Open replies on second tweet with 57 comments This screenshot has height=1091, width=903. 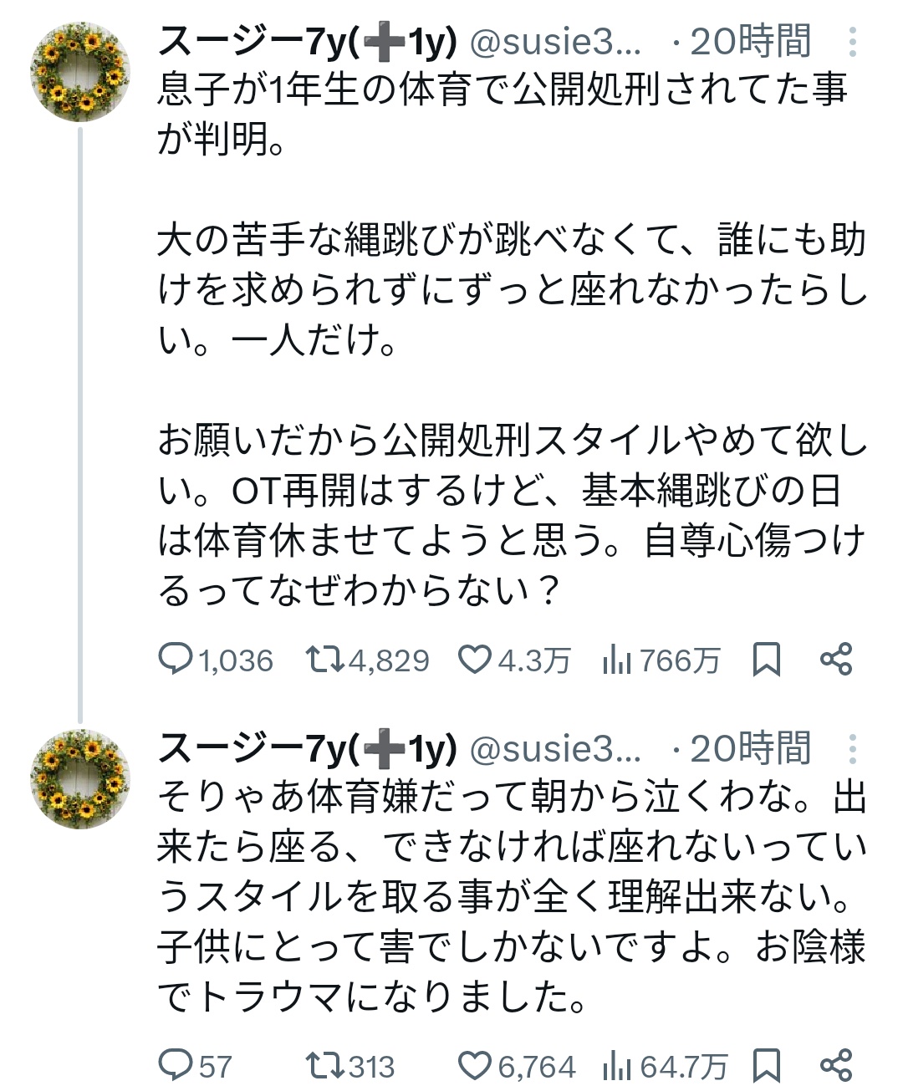196,1066
